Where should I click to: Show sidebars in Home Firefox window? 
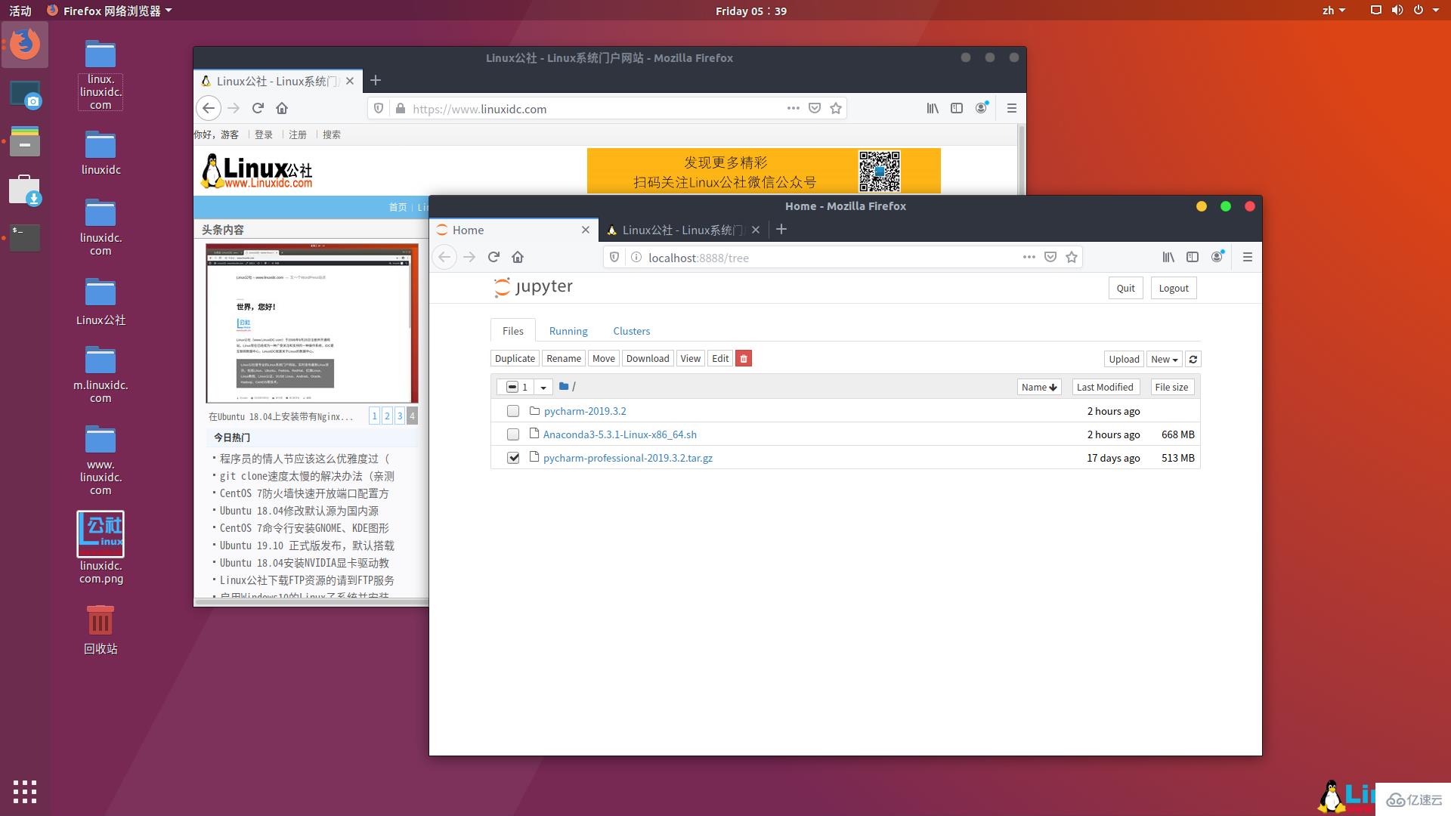(x=1193, y=258)
